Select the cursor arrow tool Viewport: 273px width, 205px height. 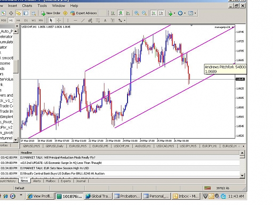click(x=51, y=21)
